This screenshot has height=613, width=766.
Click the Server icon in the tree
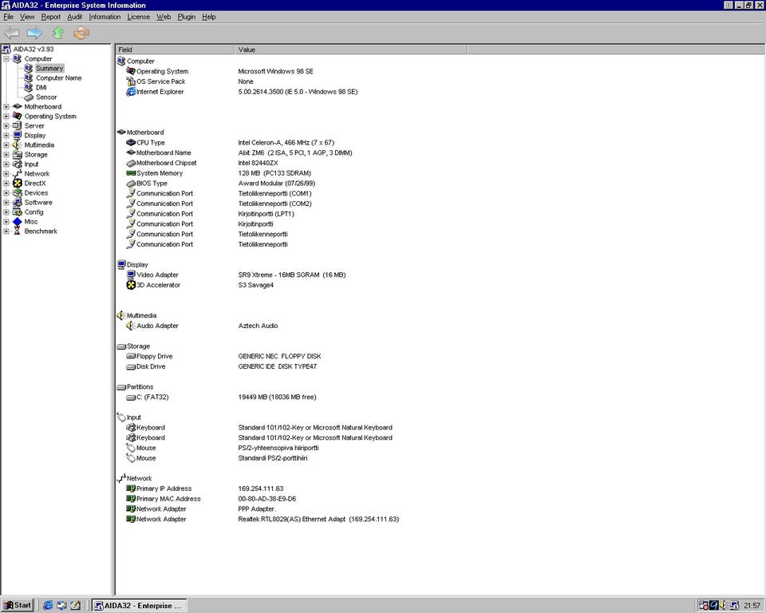[x=17, y=125]
